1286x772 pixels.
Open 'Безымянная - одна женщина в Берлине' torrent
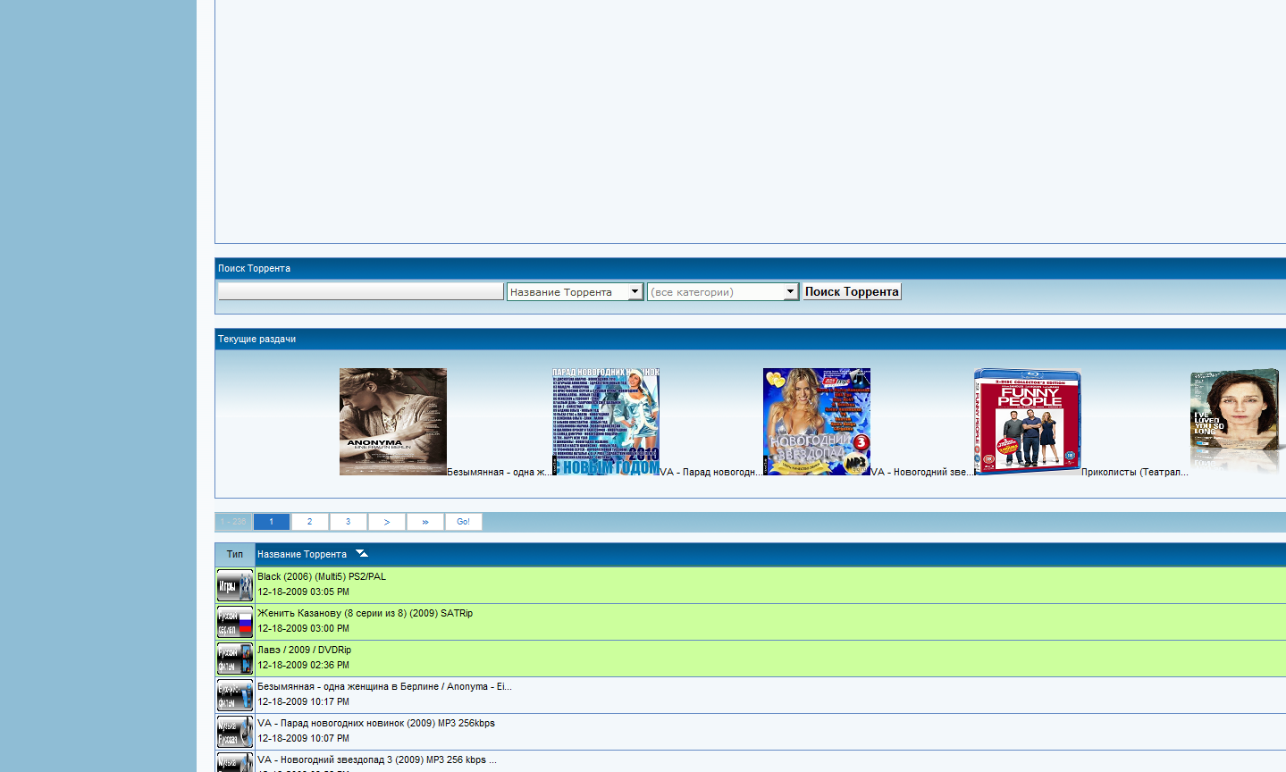(x=384, y=686)
